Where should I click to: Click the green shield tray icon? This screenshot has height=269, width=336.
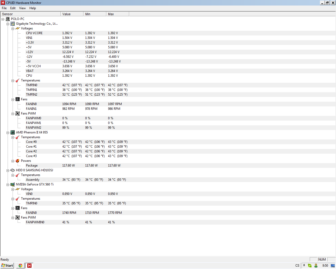(x=310, y=266)
